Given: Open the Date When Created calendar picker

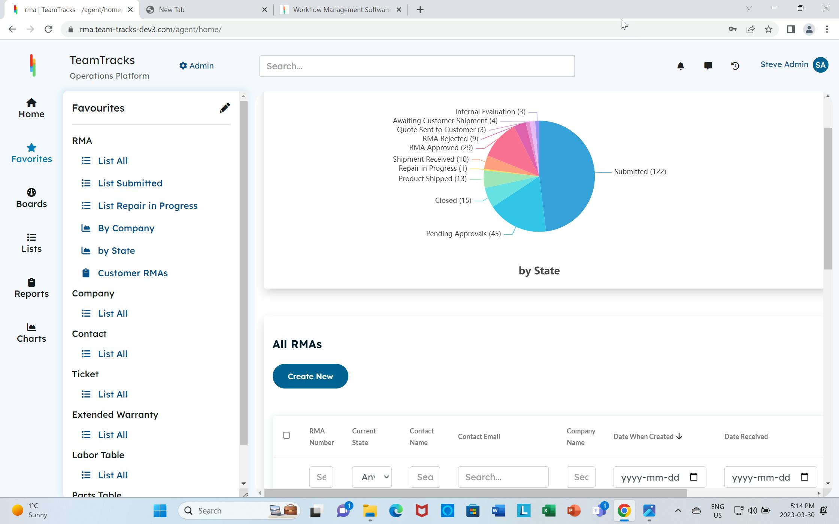Looking at the screenshot, I should click(x=694, y=477).
